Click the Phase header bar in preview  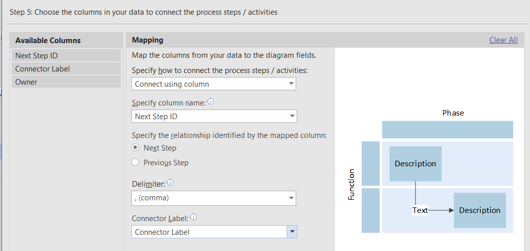pyautogui.click(x=447, y=130)
